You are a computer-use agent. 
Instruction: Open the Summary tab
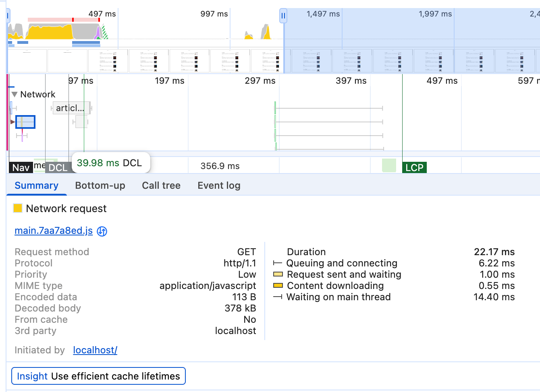tap(36, 186)
